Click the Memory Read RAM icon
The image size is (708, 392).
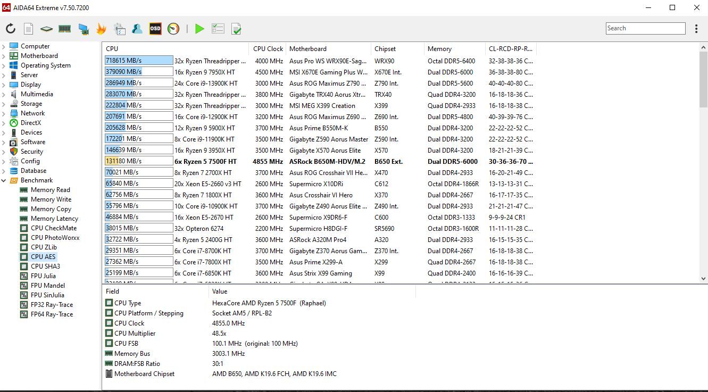[x=23, y=190]
